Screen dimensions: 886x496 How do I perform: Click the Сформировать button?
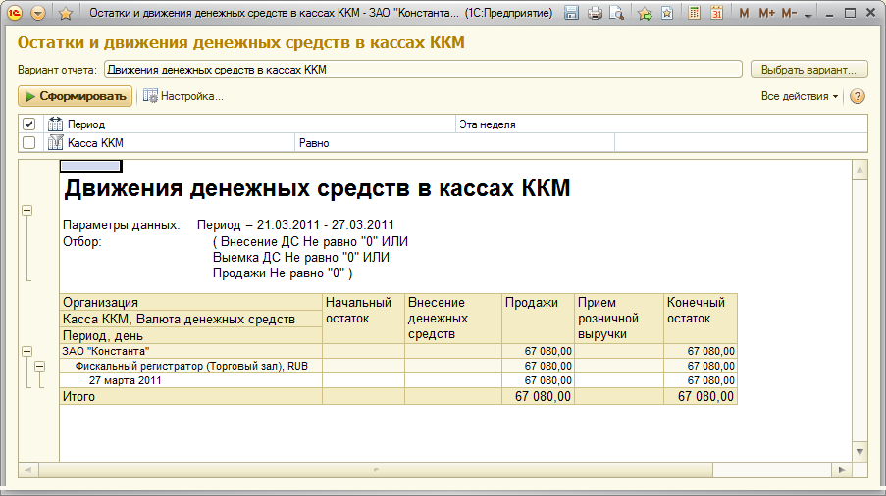tap(76, 96)
